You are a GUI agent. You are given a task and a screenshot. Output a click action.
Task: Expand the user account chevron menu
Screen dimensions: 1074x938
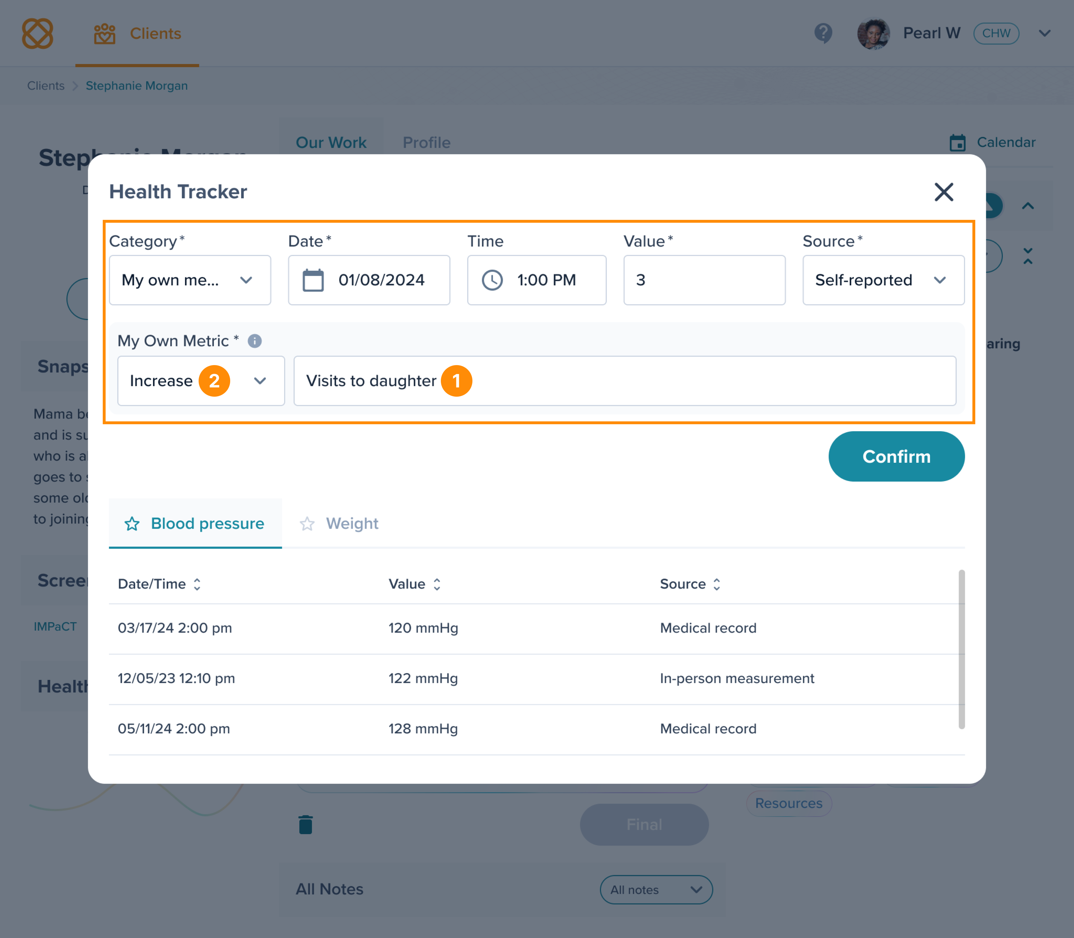1045,34
